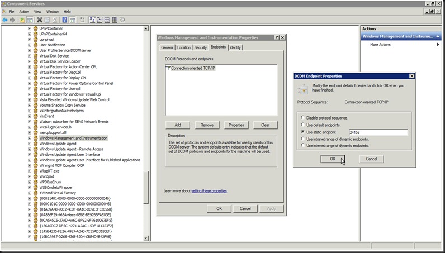Image resolution: width=445 pixels, height=253 pixels.
Task: Click the Status view toolbar icon
Action: coord(122,20)
